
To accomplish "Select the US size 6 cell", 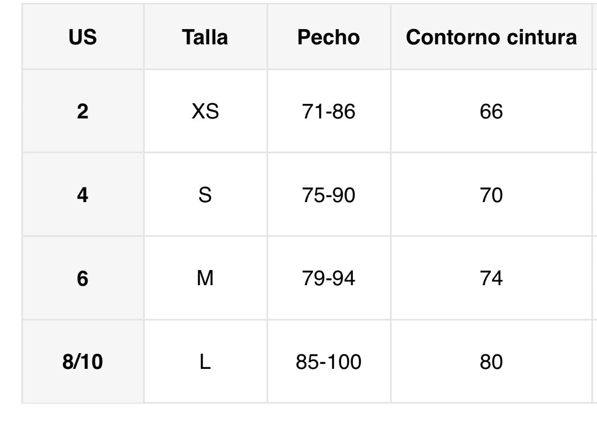I will [82, 278].
